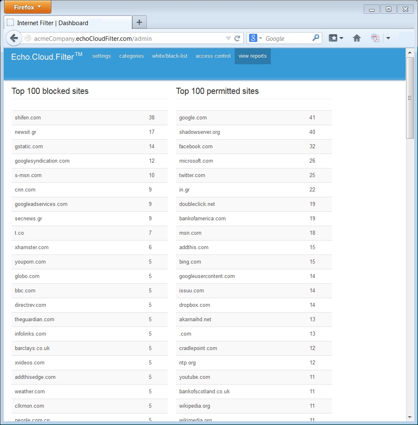Click google.com in permitted sites
The width and height of the screenshot is (418, 425).
(x=193, y=118)
